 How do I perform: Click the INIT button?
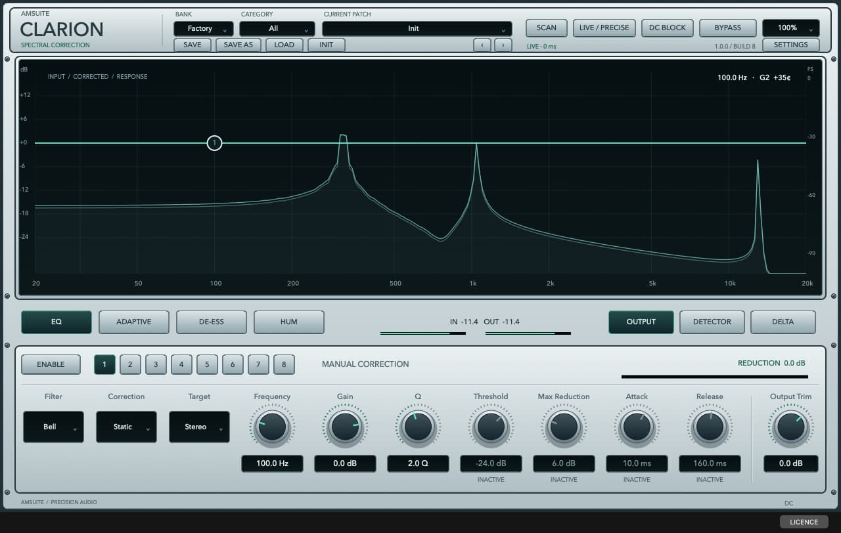click(327, 45)
